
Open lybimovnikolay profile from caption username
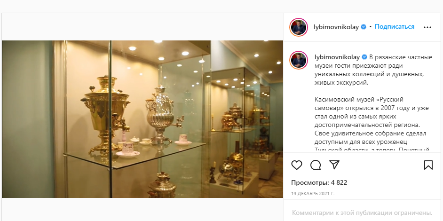(x=337, y=57)
